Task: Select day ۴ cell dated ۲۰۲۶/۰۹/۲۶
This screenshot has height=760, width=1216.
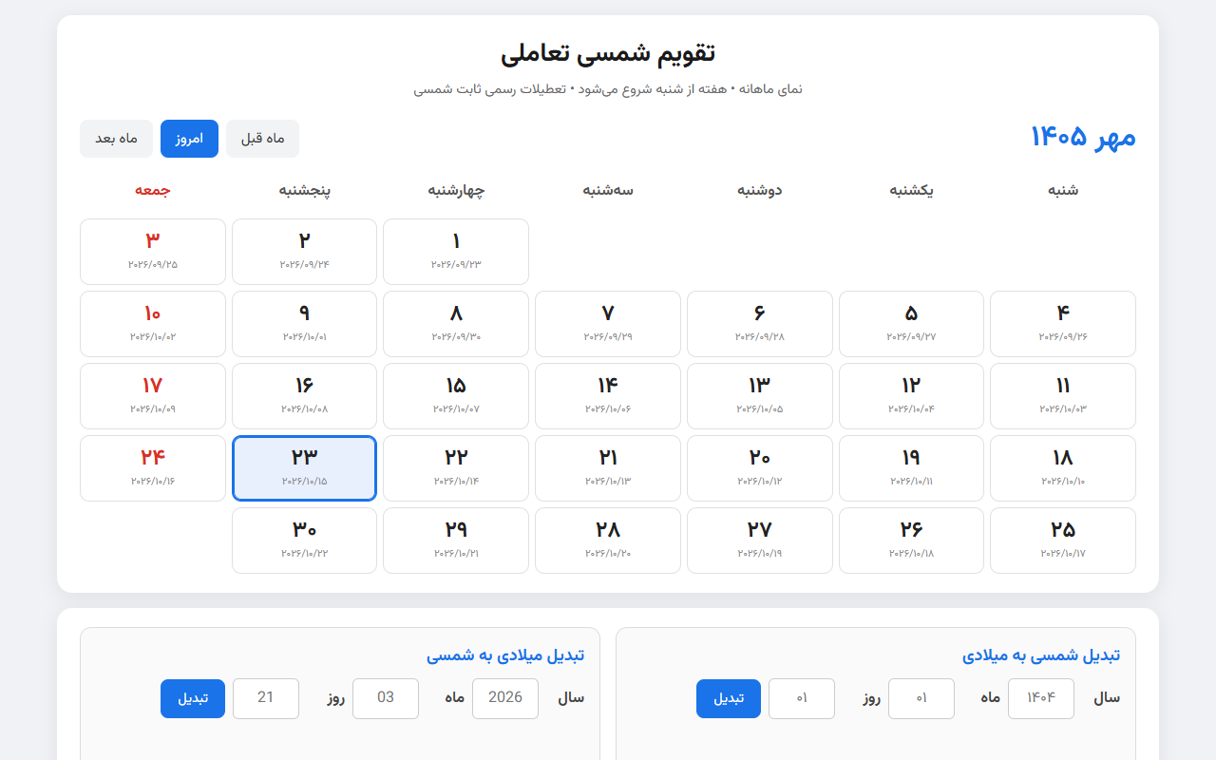Action: click(1063, 324)
